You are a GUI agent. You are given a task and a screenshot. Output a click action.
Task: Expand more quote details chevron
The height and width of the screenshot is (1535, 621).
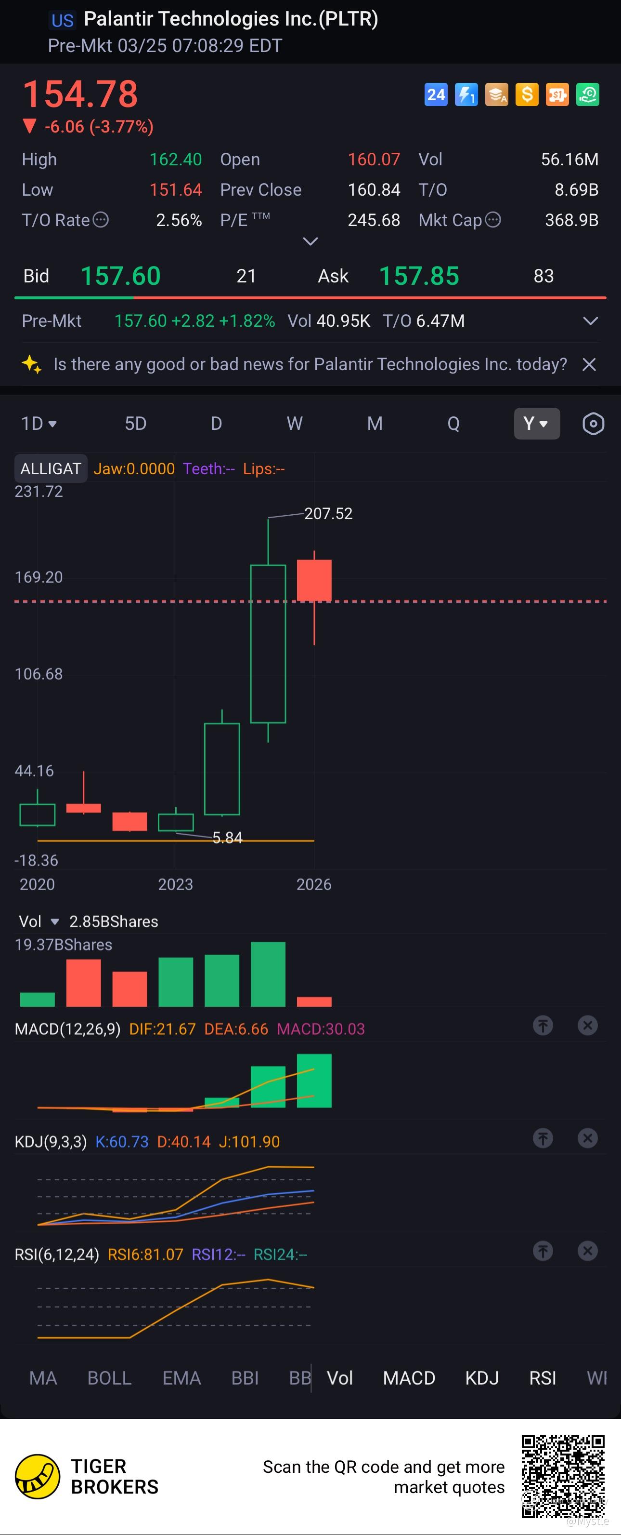(x=310, y=241)
